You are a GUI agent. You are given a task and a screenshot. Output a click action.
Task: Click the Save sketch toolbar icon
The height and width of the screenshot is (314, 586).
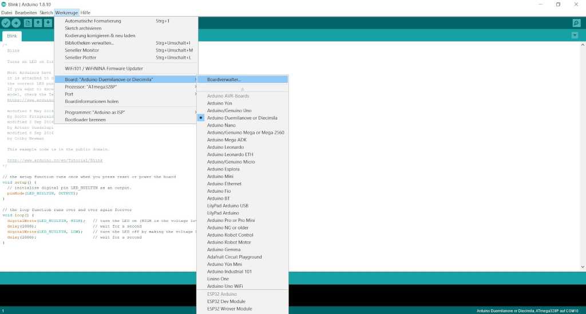(48, 23)
